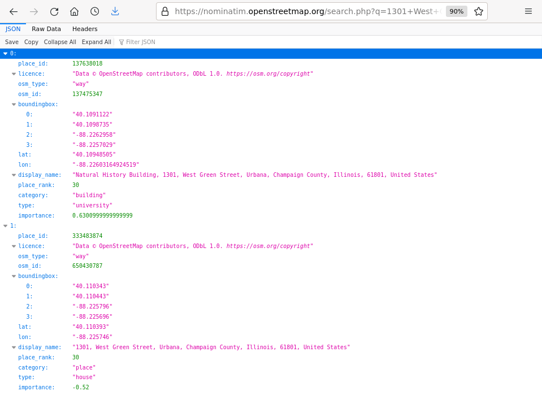Reload the page with refresh icon
542x404 pixels.
point(54,11)
